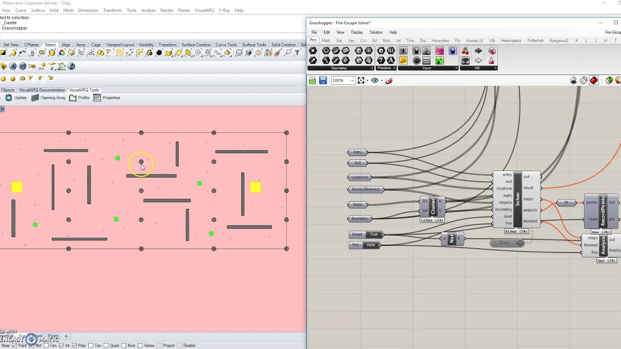Select the PointsOfInterest parameter on canvas

coord(366,190)
